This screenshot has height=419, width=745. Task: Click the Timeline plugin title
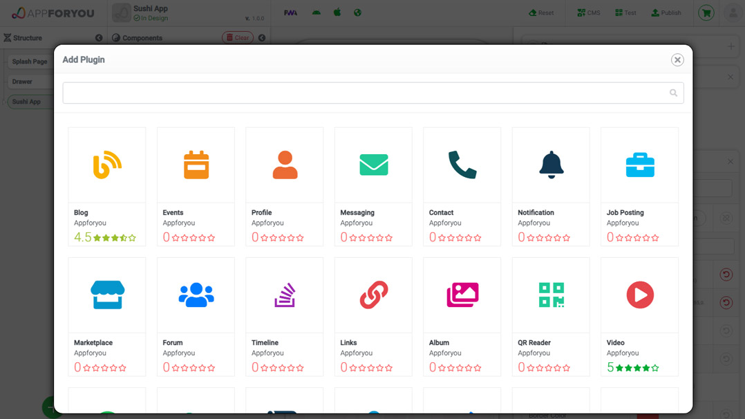click(265, 342)
